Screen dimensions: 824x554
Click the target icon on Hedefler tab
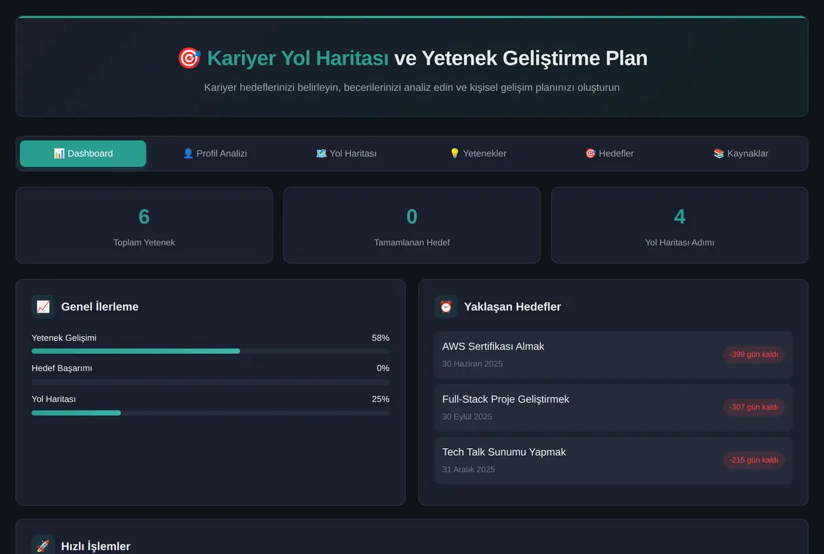point(591,153)
